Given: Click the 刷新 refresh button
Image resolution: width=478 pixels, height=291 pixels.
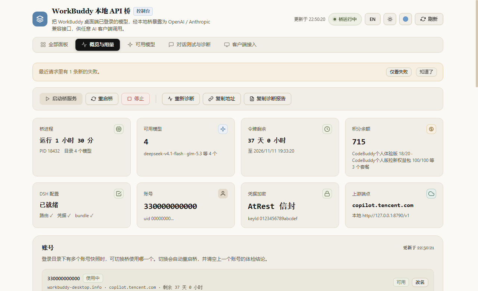Looking at the screenshot, I should [x=429, y=19].
